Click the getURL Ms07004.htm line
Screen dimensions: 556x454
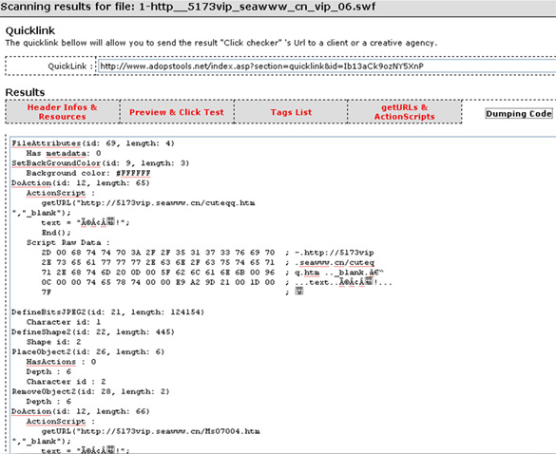point(151,431)
